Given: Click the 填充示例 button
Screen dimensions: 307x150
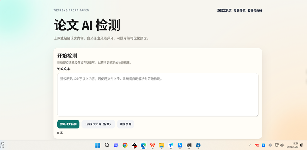Looking at the screenshot, I should point(125,124).
